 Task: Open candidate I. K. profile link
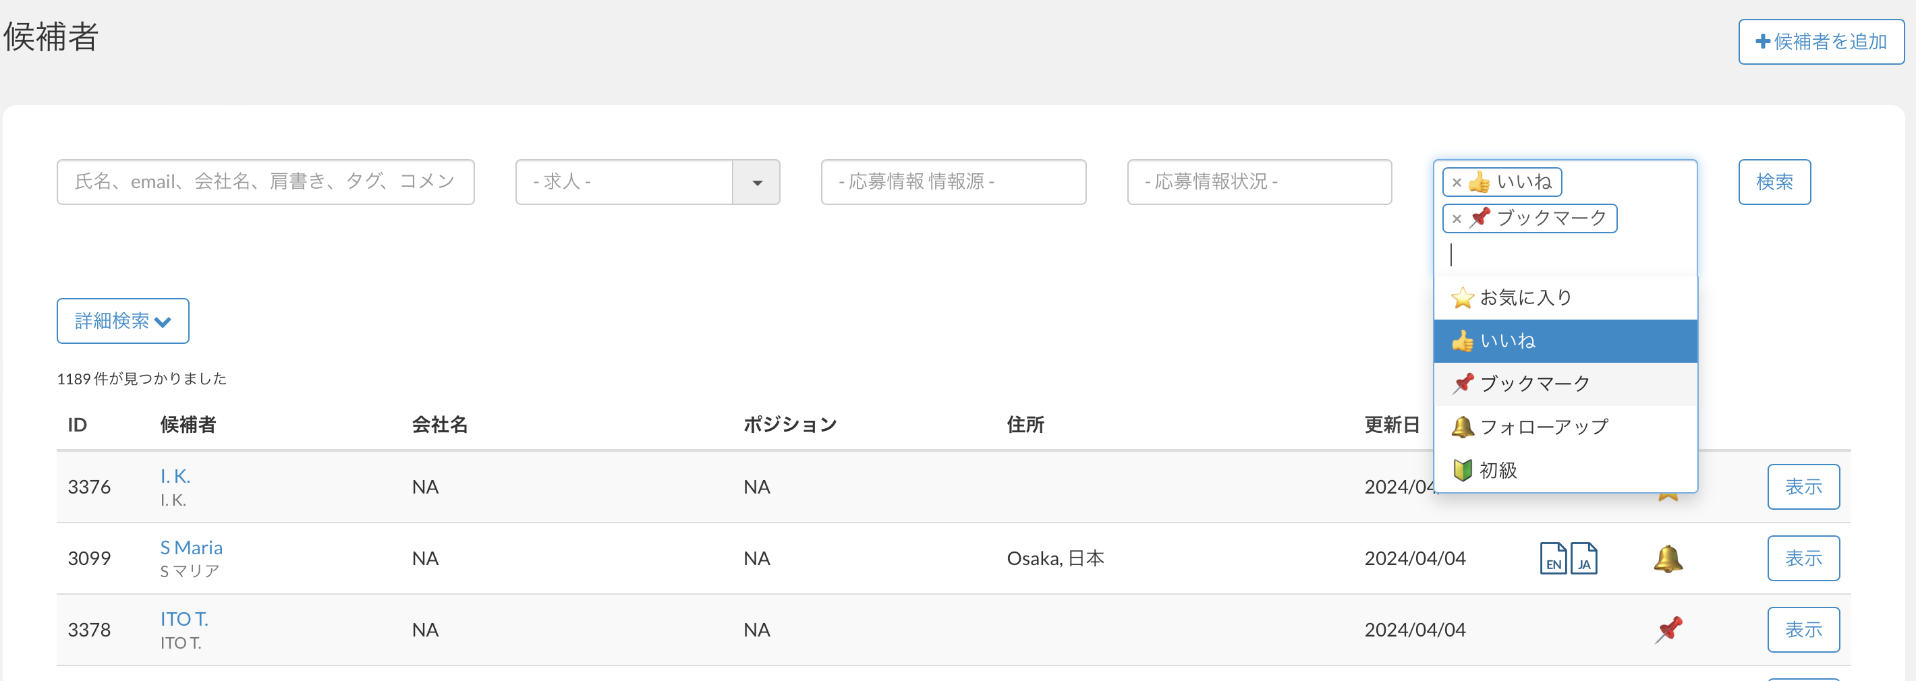(x=175, y=476)
